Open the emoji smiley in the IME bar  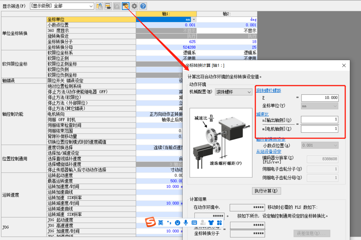pos(178,223)
